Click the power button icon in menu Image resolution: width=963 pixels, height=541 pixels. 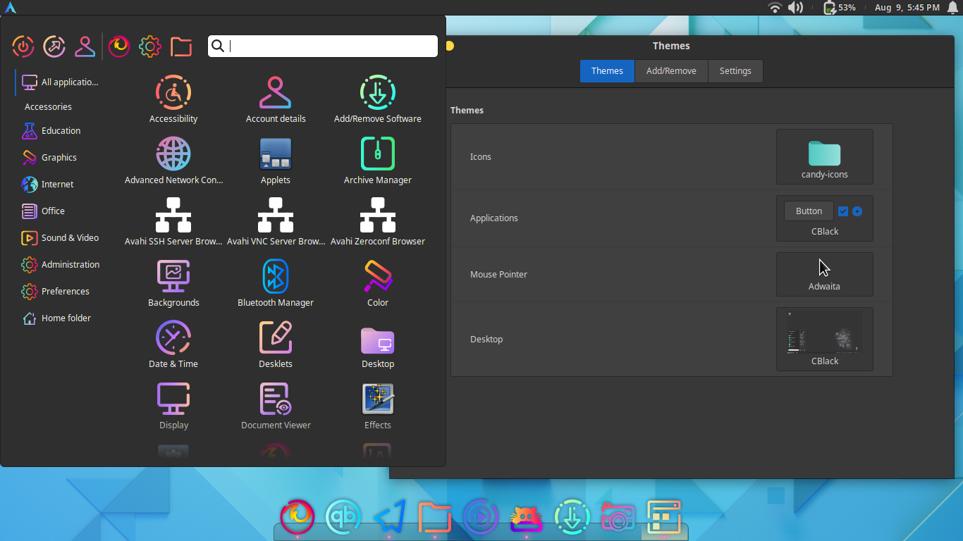[x=23, y=46]
